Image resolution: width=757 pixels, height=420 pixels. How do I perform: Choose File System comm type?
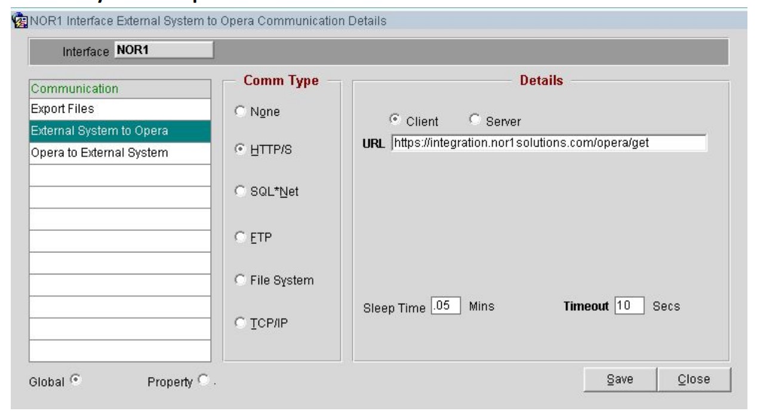[241, 279]
